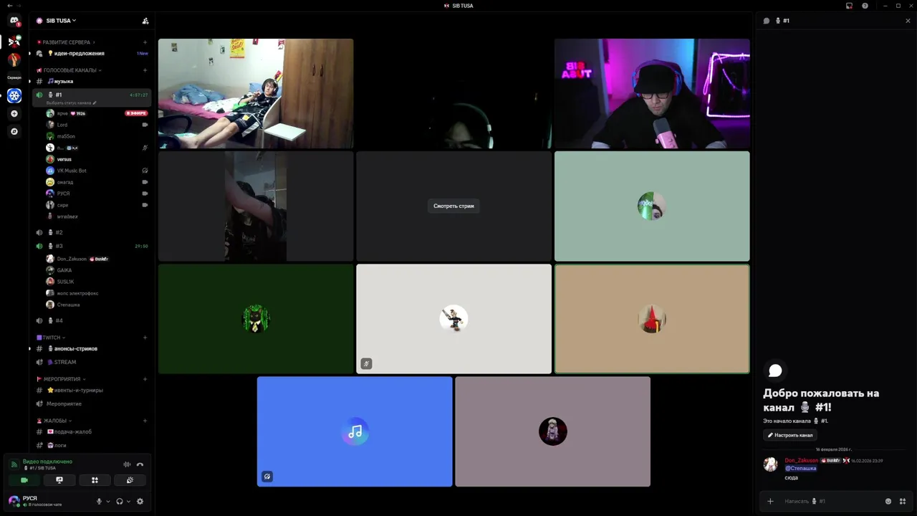Image resolution: width=917 pixels, height=516 pixels.
Task: Open the inbox icon in title bar
Action: (x=849, y=6)
